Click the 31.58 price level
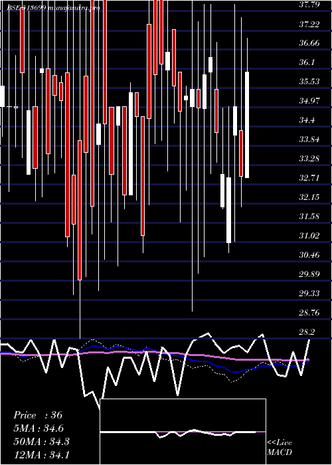 pyautogui.click(x=309, y=216)
